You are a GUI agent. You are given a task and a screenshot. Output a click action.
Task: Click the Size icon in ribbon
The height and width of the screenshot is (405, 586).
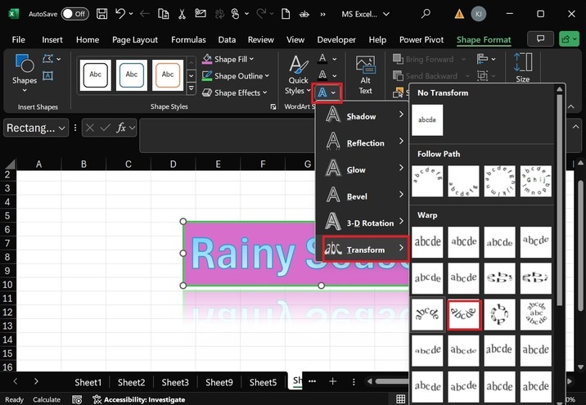coord(522,69)
